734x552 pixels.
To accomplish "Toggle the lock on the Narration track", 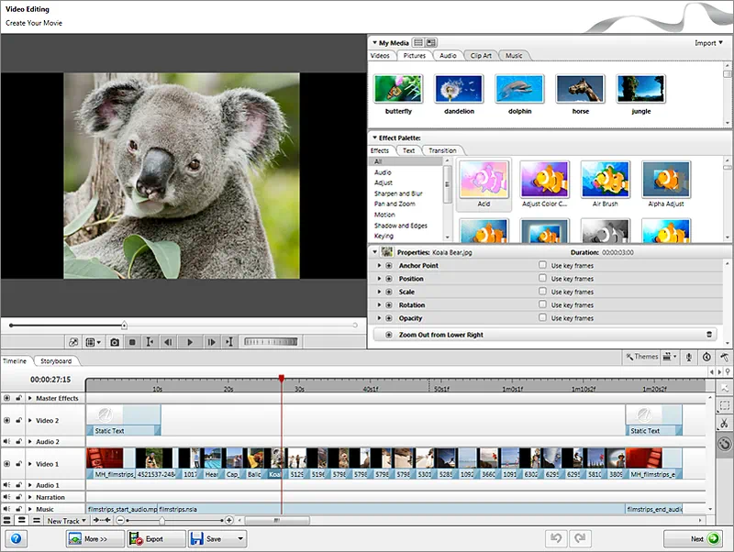I will click(x=18, y=497).
